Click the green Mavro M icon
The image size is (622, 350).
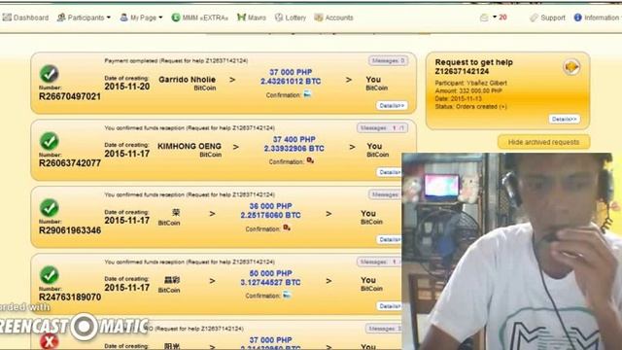(241, 17)
